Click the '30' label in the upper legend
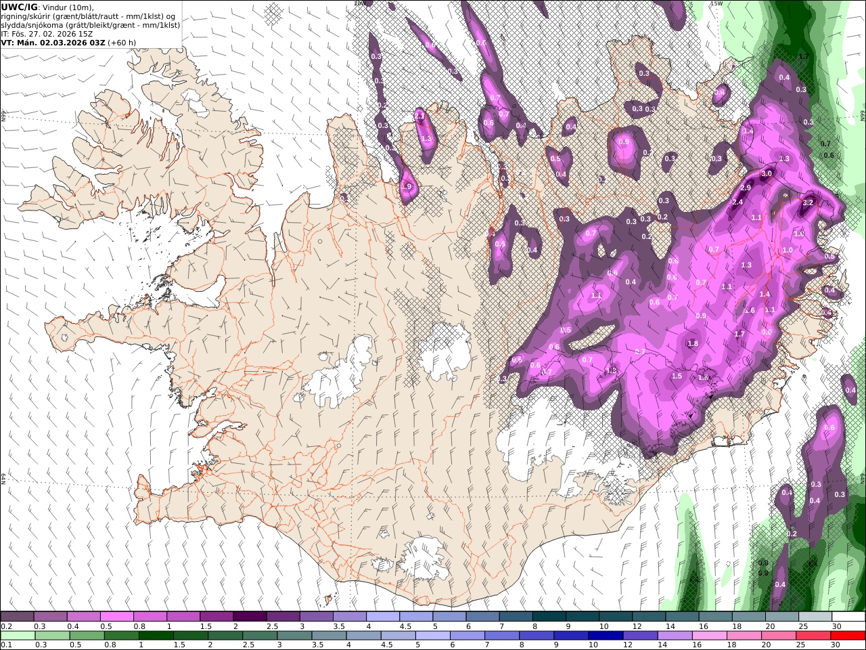 point(836,626)
